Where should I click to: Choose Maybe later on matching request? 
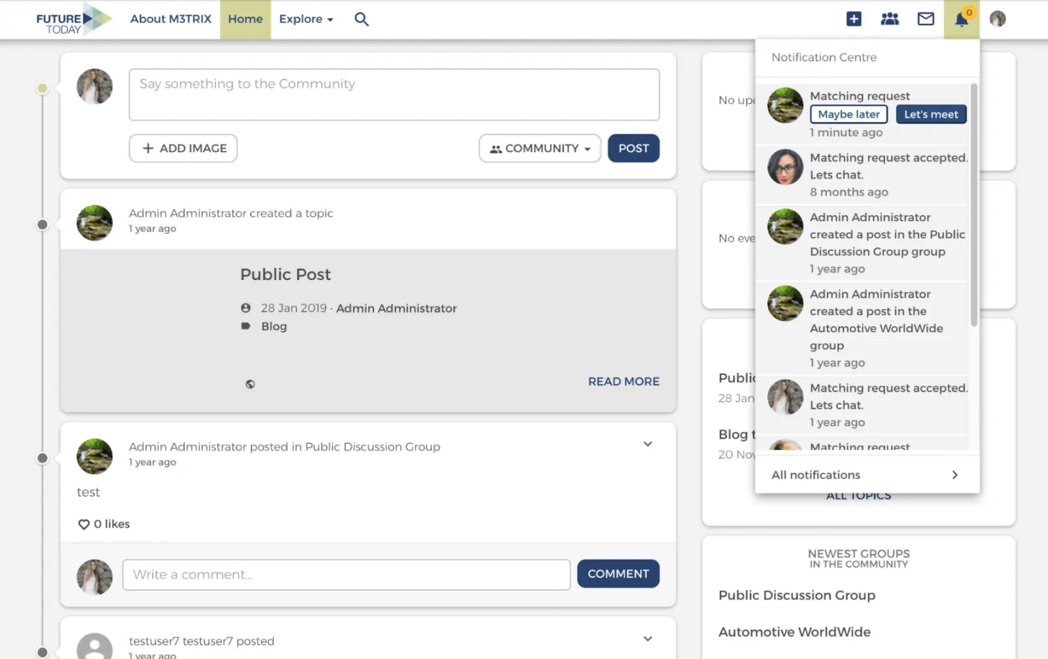click(x=849, y=114)
